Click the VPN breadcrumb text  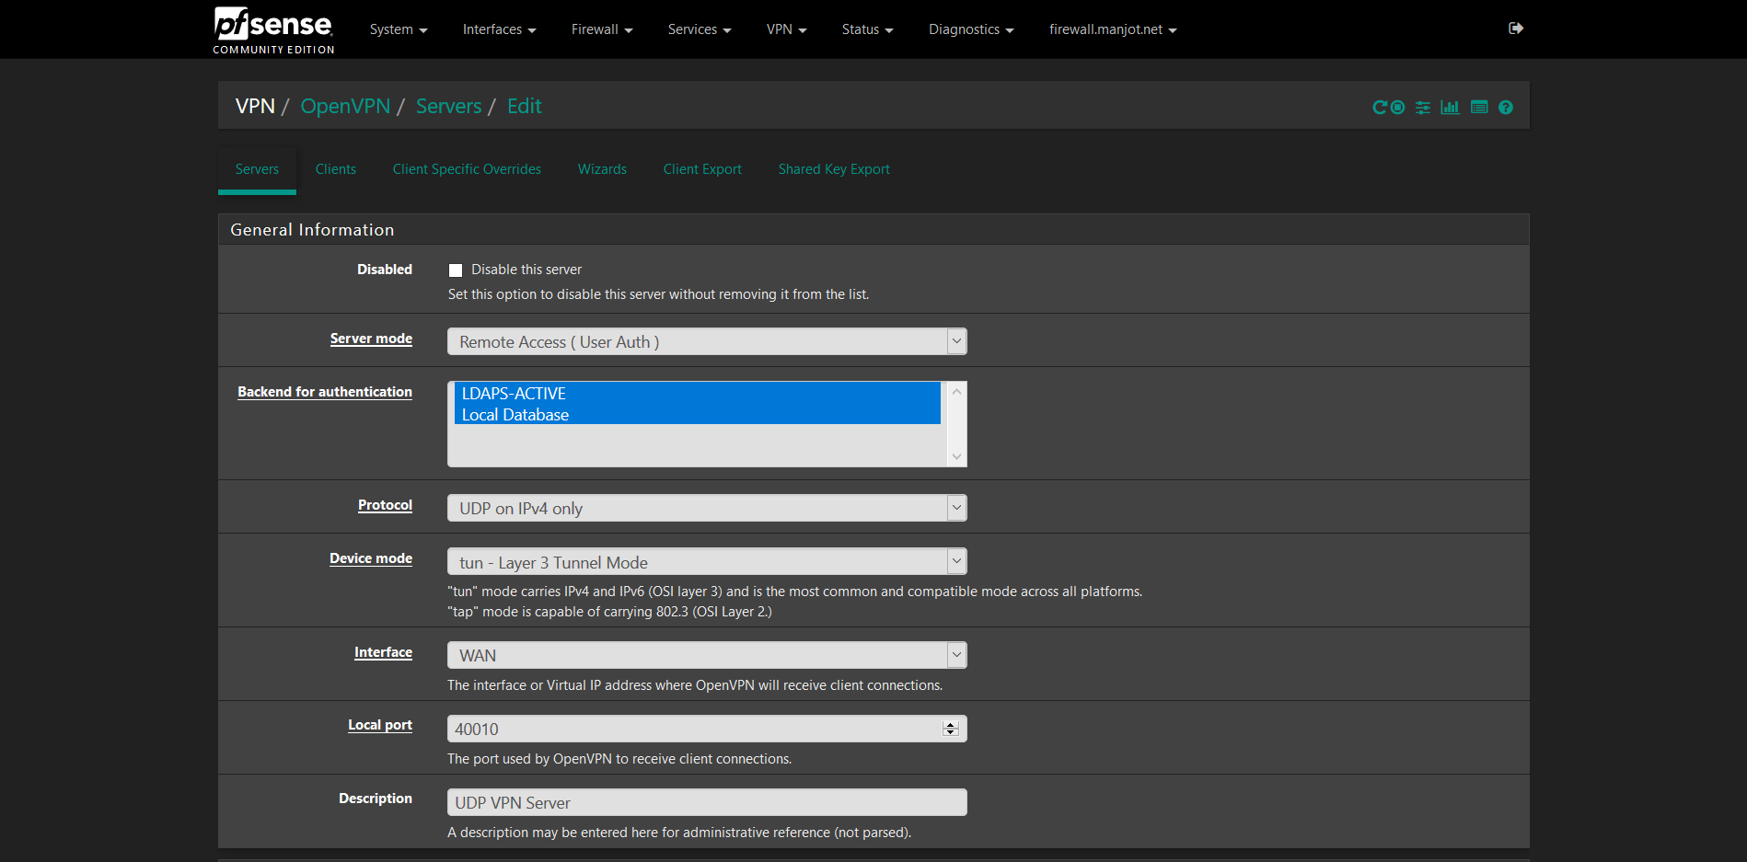click(x=255, y=106)
